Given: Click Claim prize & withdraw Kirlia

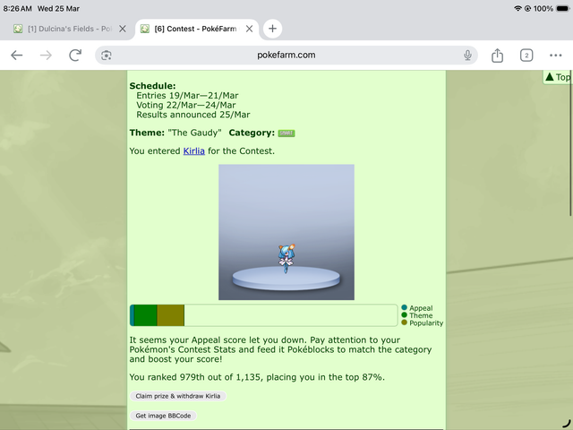Looking at the screenshot, I should click(178, 396).
